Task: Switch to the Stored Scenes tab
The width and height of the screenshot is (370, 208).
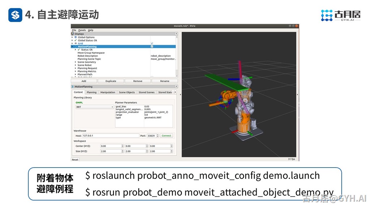Action: pos(147,92)
